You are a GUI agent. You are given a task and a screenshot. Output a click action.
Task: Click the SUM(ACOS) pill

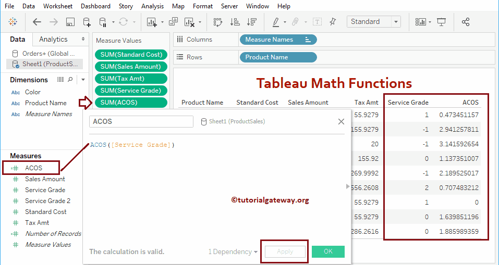pyautogui.click(x=131, y=103)
